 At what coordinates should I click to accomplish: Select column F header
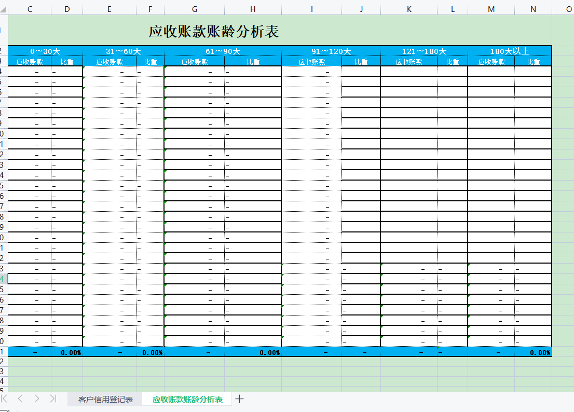pos(150,9)
